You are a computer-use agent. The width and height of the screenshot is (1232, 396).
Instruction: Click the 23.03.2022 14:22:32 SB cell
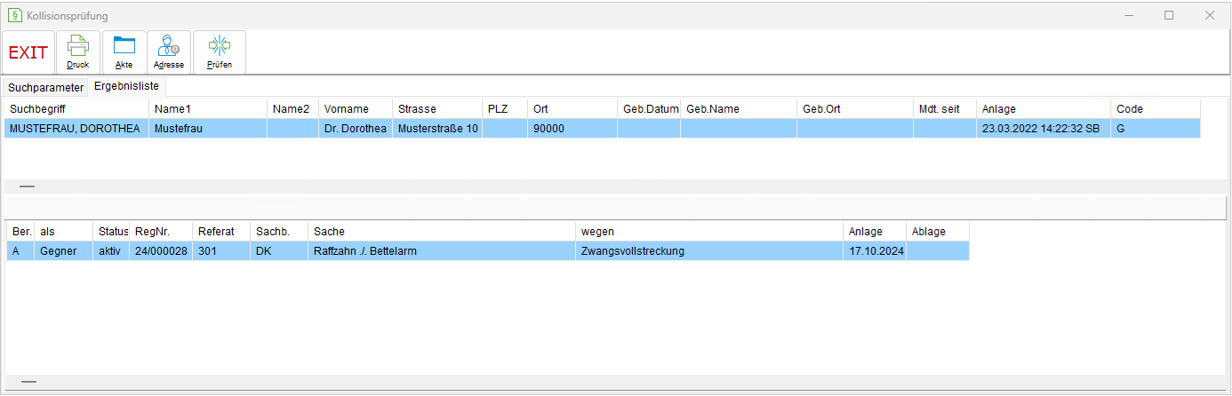pyautogui.click(x=1044, y=129)
